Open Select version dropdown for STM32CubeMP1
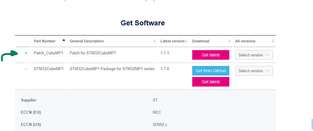Image resolution: width=313 pixels, height=131 pixels. tap(254, 71)
